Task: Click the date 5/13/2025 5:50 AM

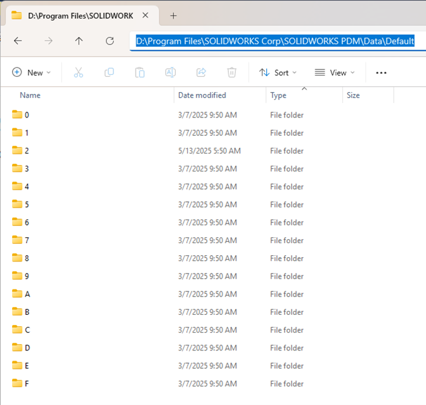Action: 209,151
